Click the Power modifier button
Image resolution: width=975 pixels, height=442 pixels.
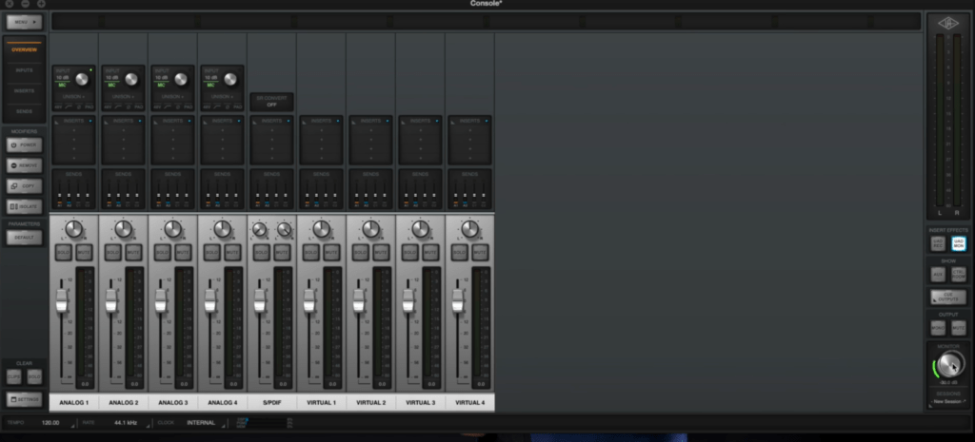point(24,144)
